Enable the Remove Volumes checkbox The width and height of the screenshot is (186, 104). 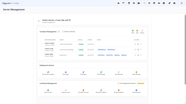coord(63,31)
